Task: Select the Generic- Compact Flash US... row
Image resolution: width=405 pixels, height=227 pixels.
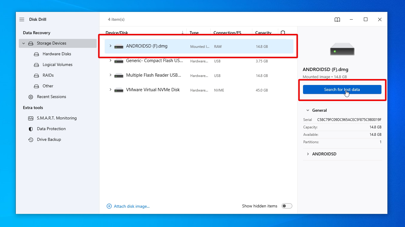Action: (x=199, y=61)
